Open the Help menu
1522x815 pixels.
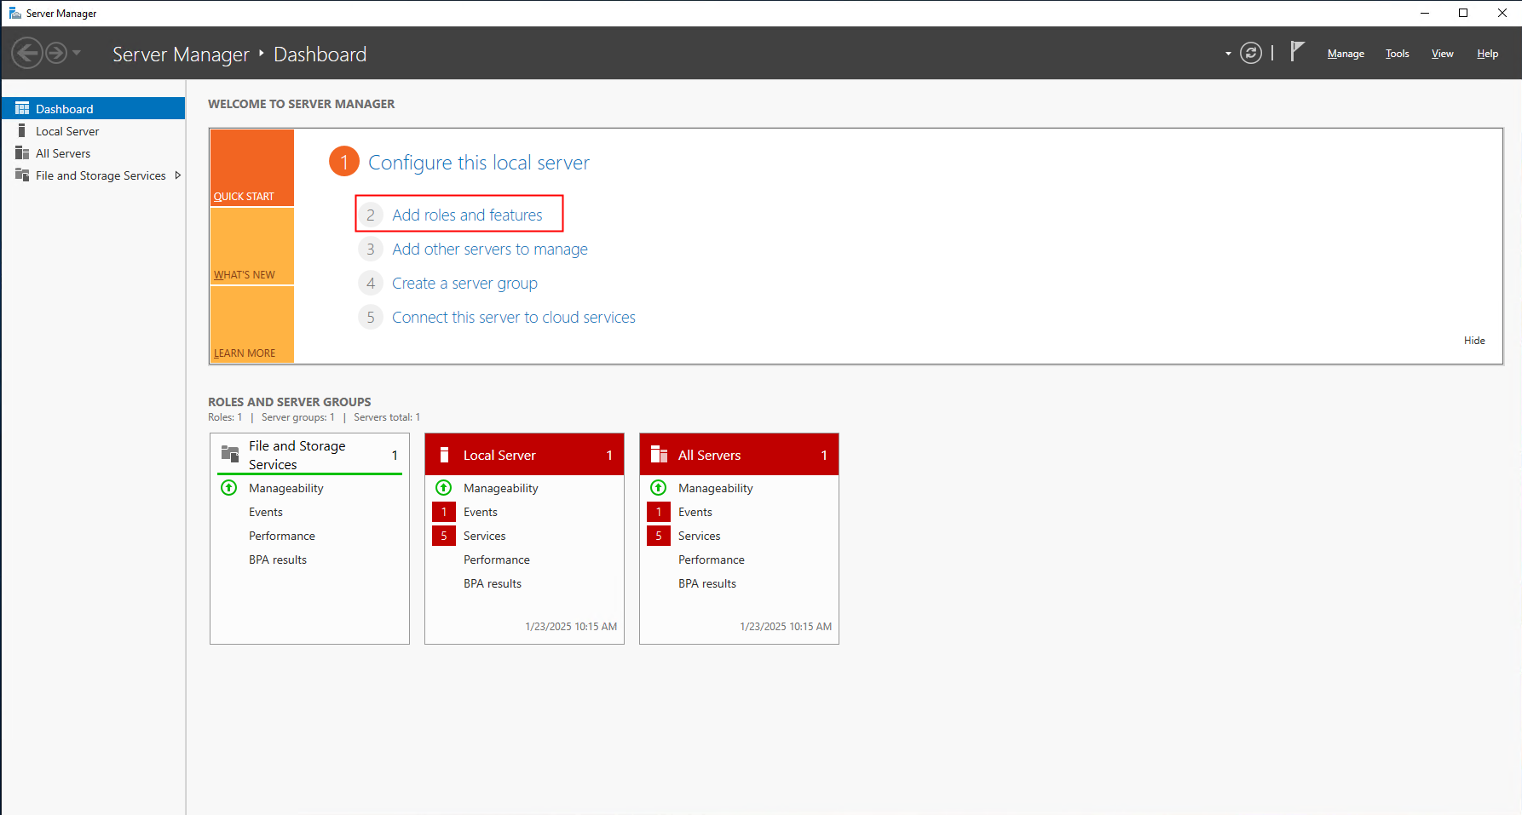pyautogui.click(x=1487, y=54)
